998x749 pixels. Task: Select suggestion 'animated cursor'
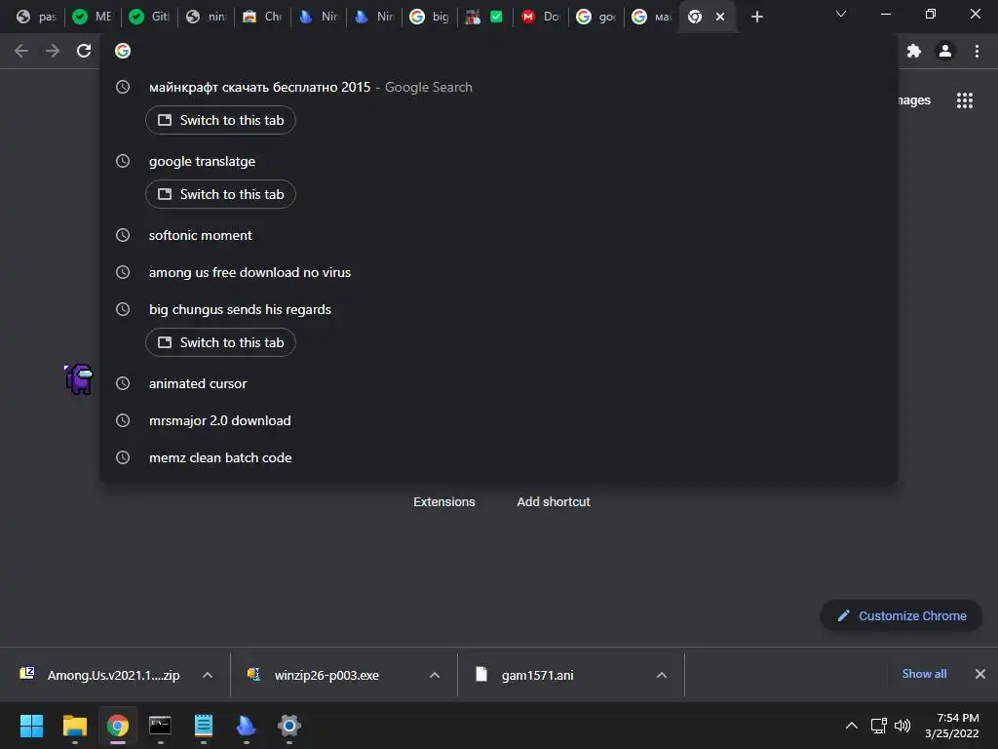499,383
